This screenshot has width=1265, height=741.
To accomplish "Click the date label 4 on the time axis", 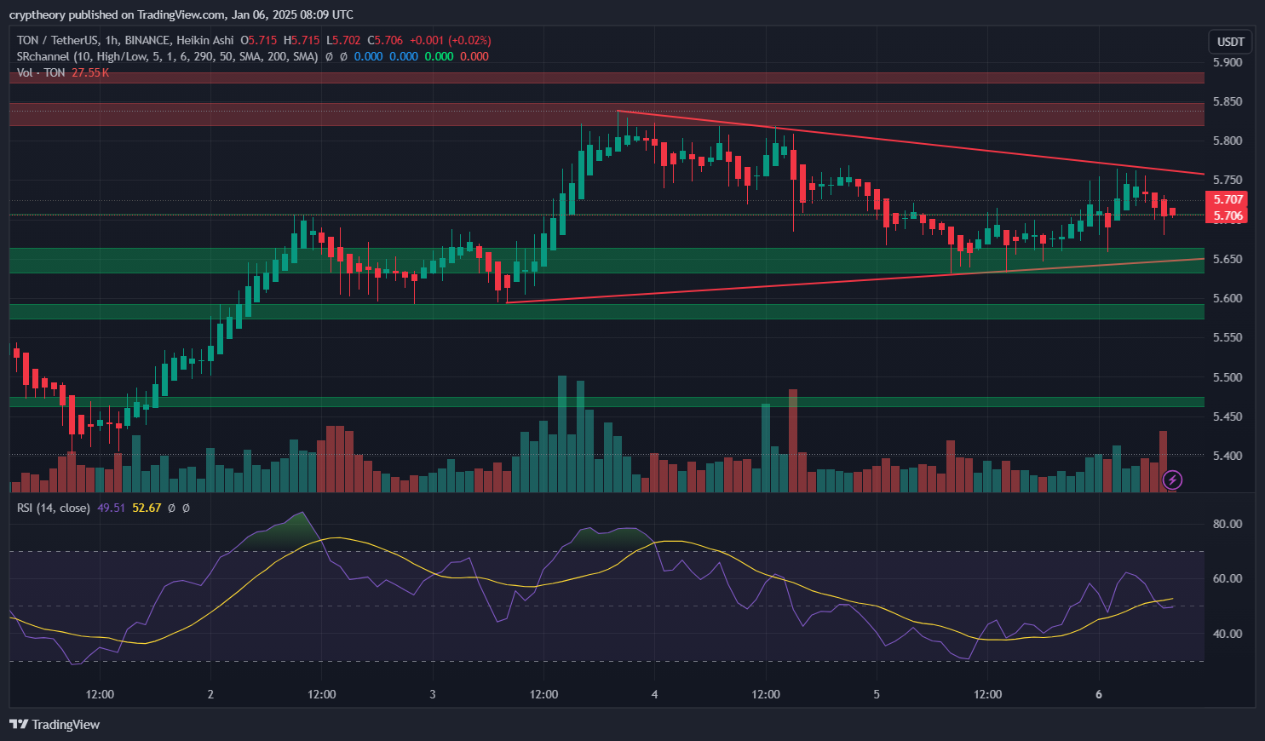I will [x=654, y=694].
